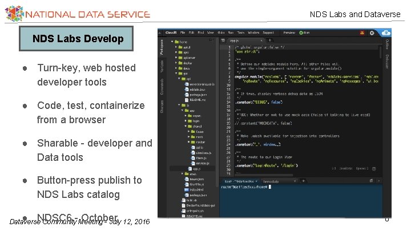Image resolution: width=411 pixels, height=231 pixels.
Task: Select README.md under the api folder
Action: 195,100
